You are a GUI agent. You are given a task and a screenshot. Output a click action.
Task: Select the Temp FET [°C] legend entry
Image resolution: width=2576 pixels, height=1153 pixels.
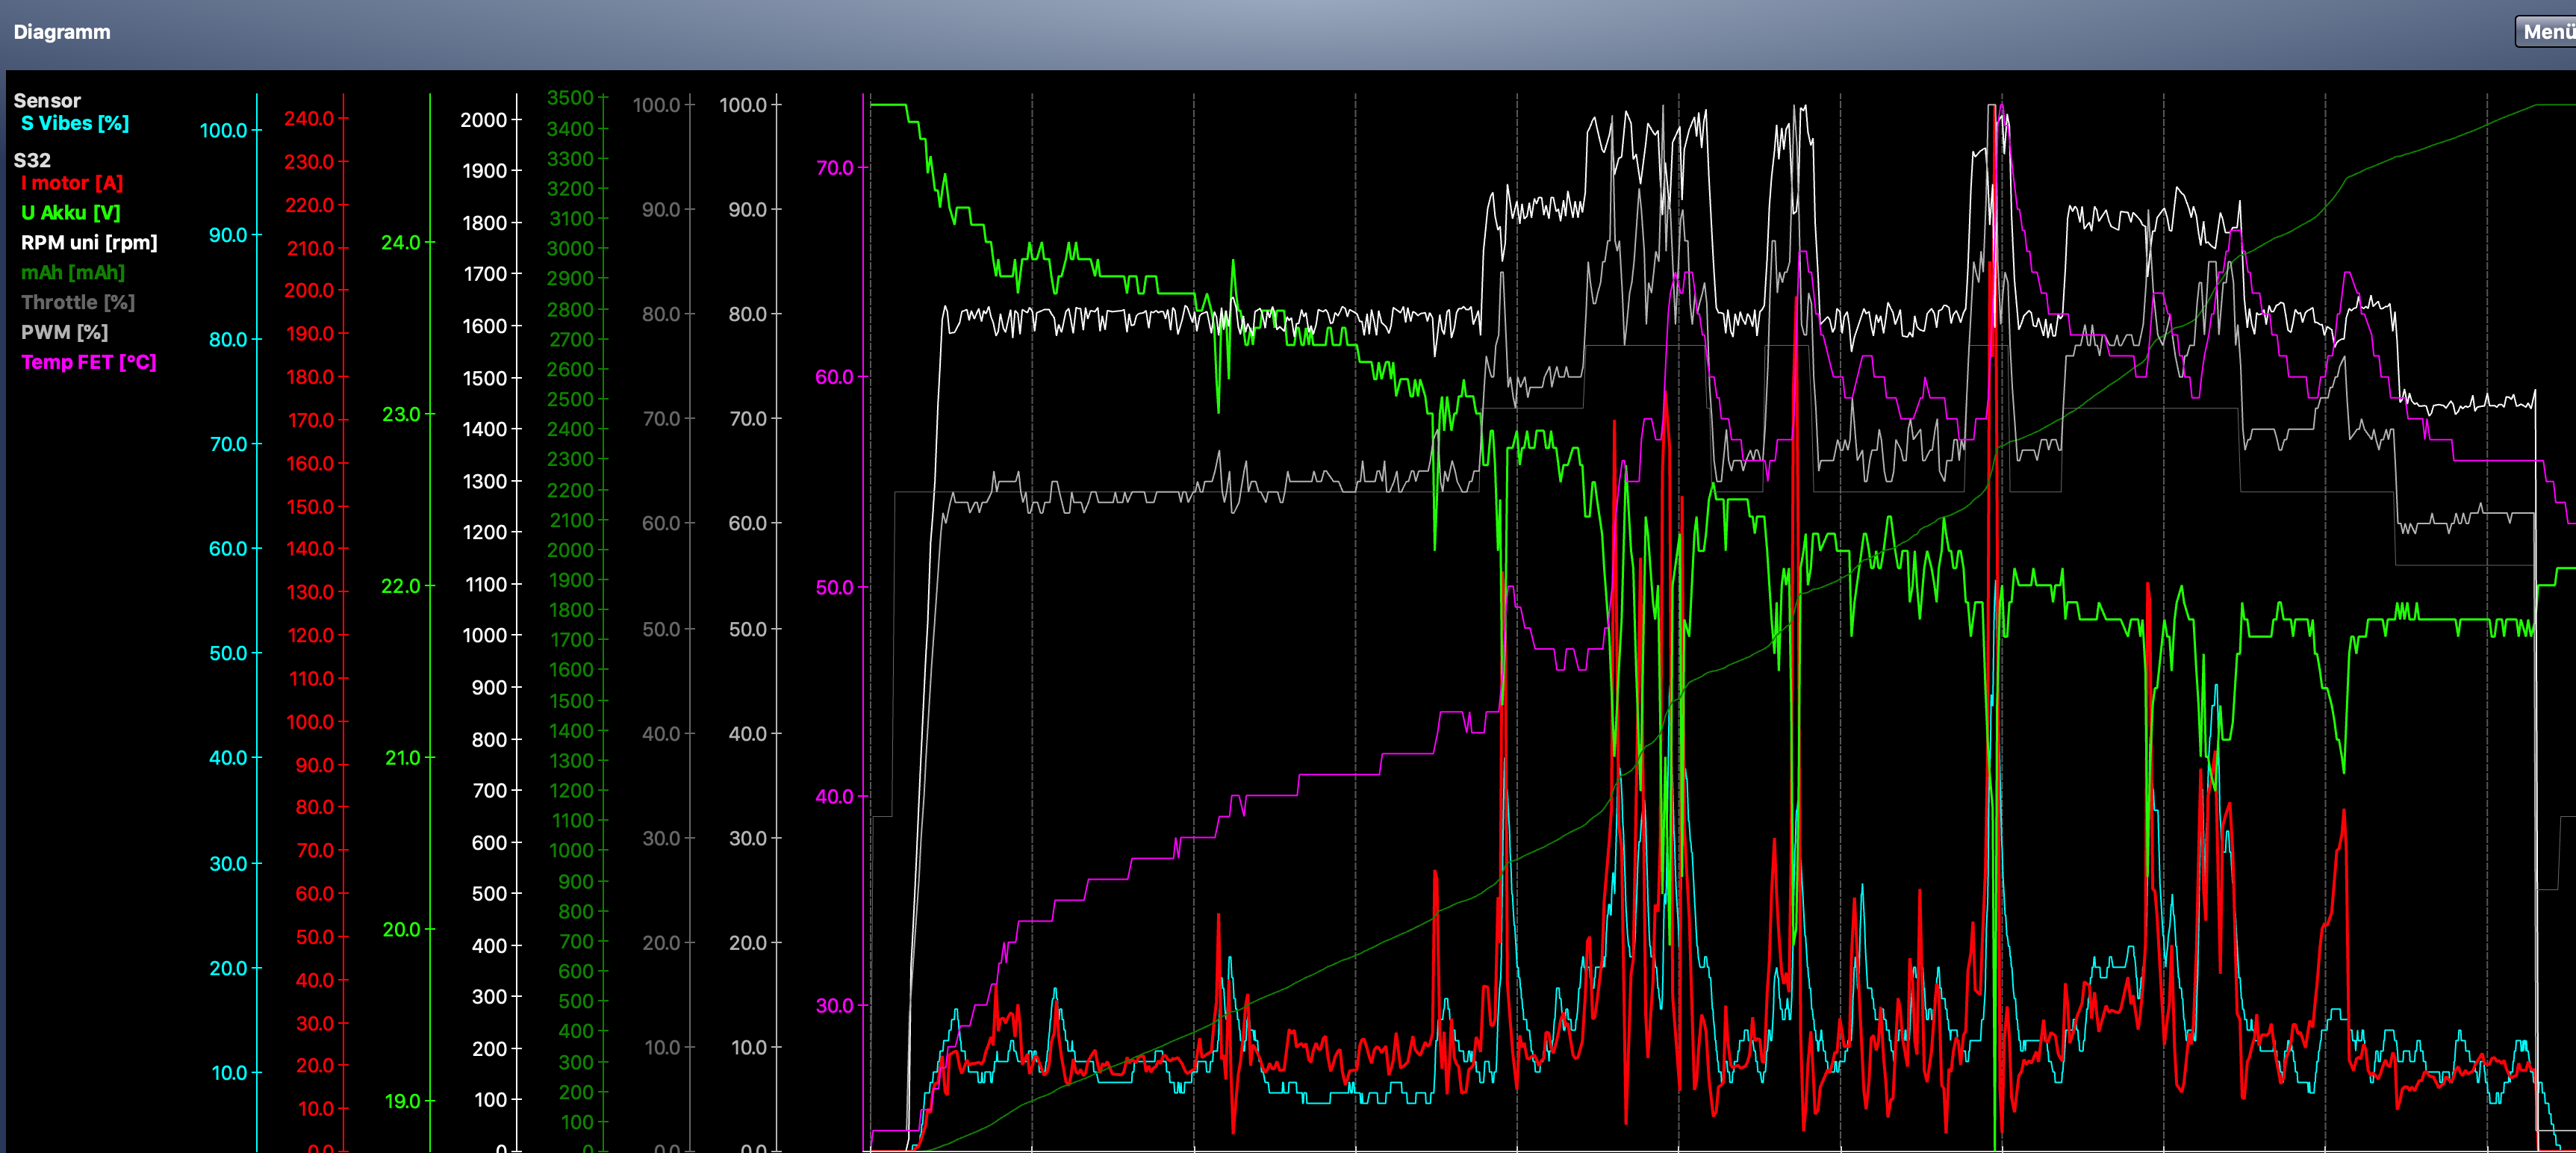(x=89, y=362)
